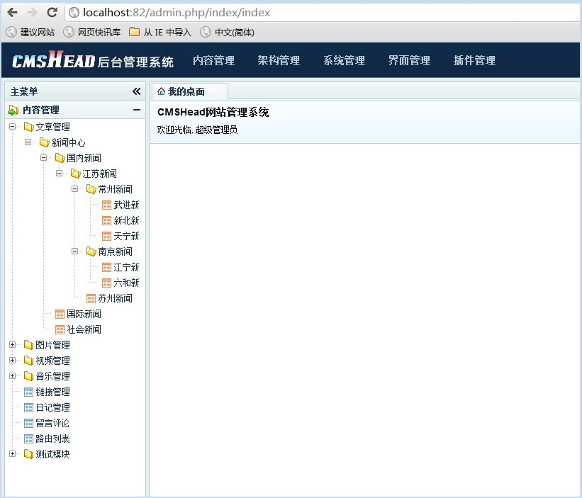Switch to the 我的桌面 tab
The height and width of the screenshot is (498, 582).
(x=186, y=91)
